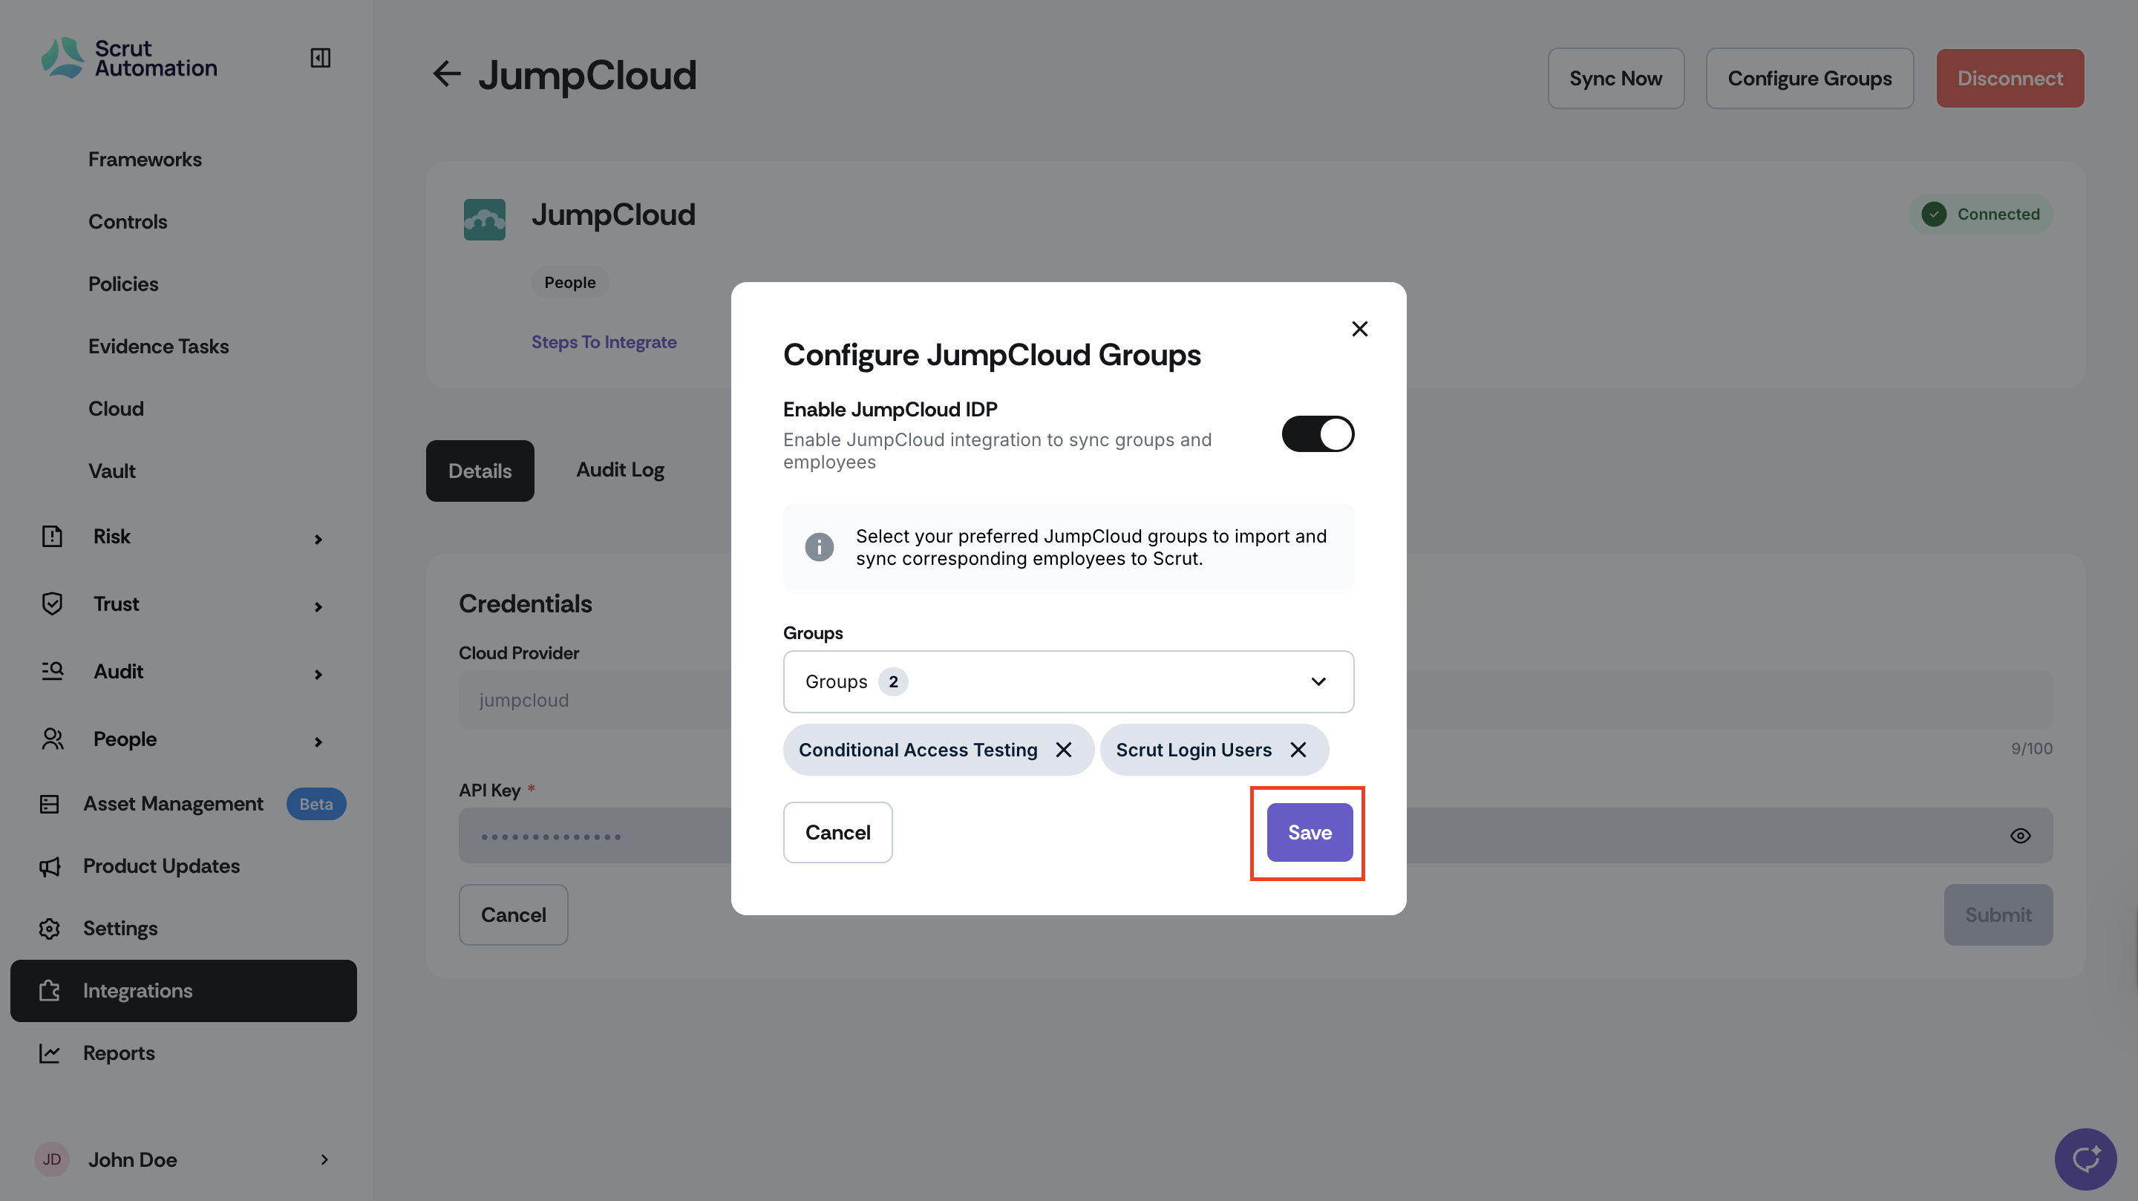Collapse the sidebar panel icon
The width and height of the screenshot is (2138, 1201).
(321, 57)
